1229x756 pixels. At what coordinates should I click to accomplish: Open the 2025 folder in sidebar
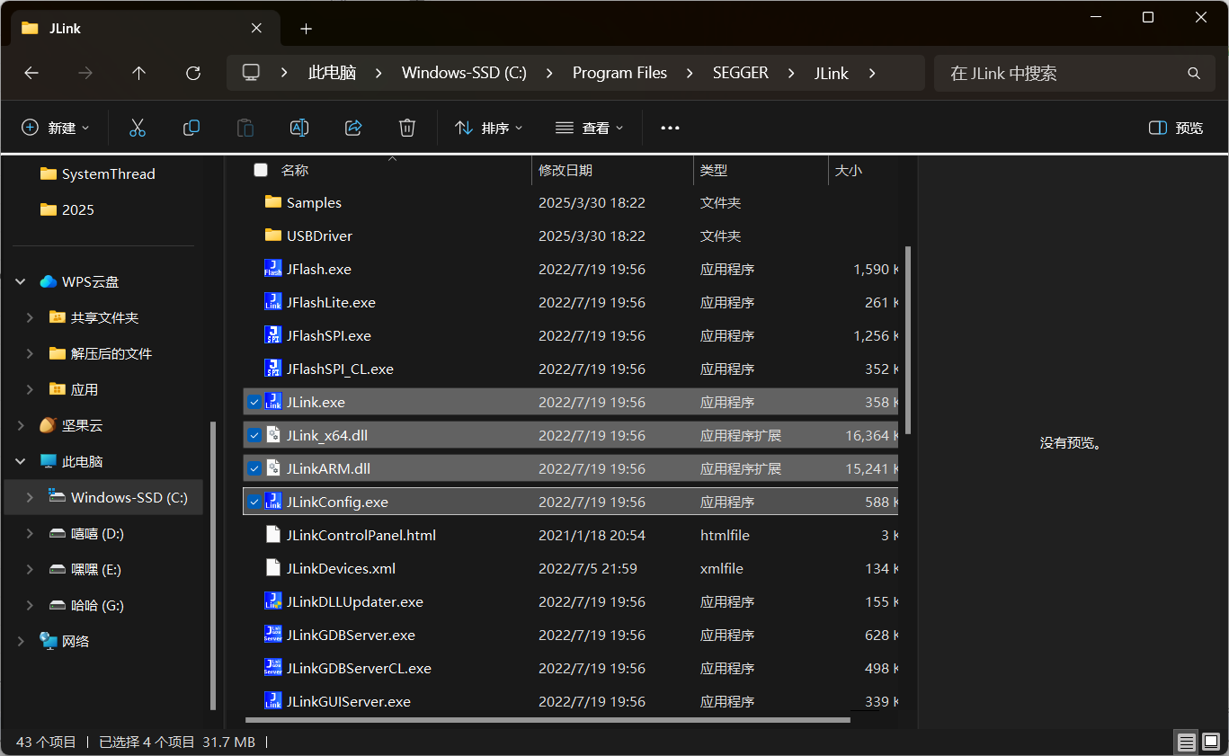click(x=67, y=209)
